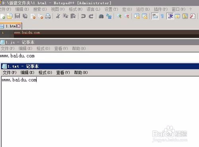
Task: Open 视图(V) menu in Notepad++
Action: [x=58, y=9]
